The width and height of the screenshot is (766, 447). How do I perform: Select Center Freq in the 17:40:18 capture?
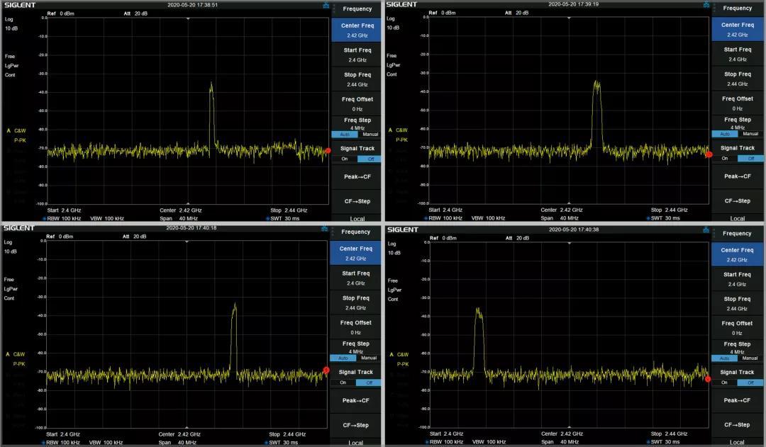(355, 254)
